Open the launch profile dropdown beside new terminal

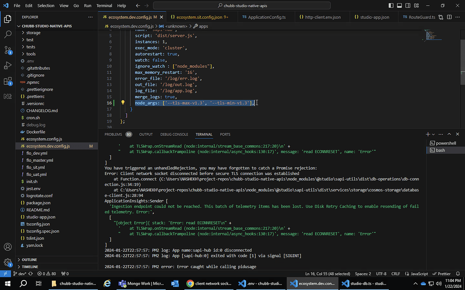[x=434, y=135]
